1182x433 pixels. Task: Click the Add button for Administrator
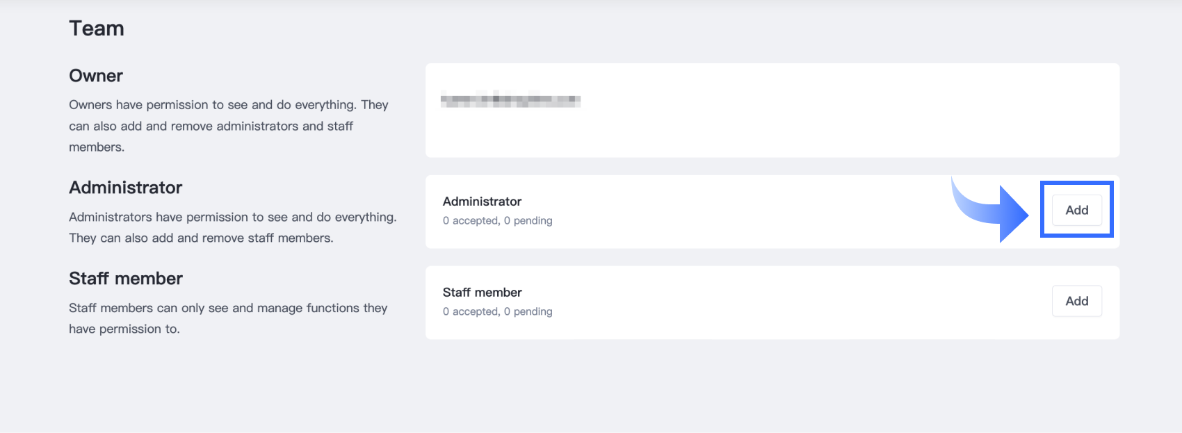pyautogui.click(x=1076, y=210)
